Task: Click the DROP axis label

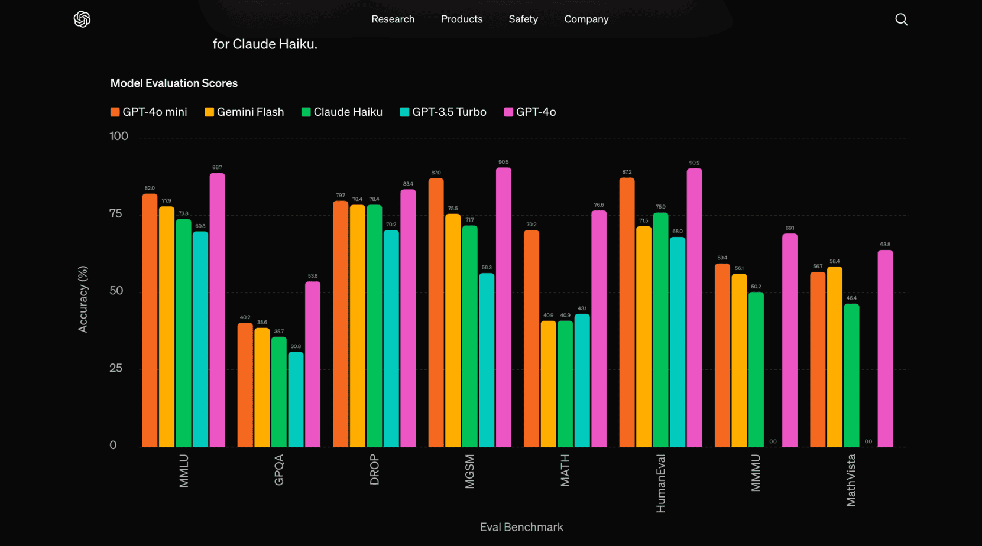Action: tap(374, 470)
